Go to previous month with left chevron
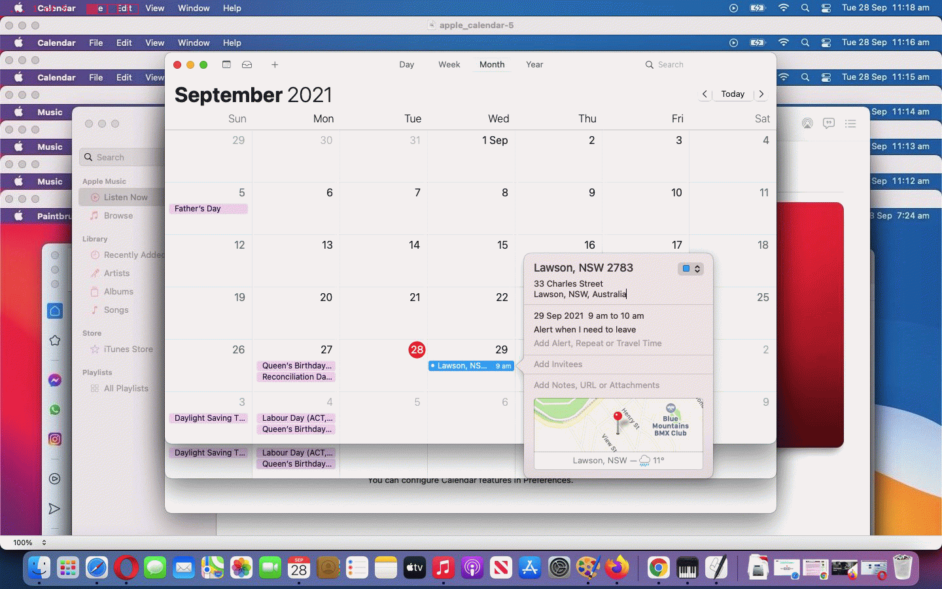This screenshot has height=589, width=942. 705,94
